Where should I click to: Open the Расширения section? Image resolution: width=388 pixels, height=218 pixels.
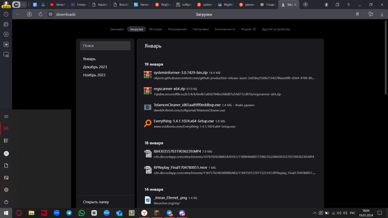[x=177, y=29]
